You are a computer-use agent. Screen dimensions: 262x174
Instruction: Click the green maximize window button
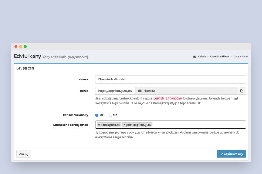point(25,46)
